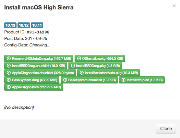The height and width of the screenshot is (138, 180).
Task: Click download icon beside OSInstall.mpkg
Action: 79,58
